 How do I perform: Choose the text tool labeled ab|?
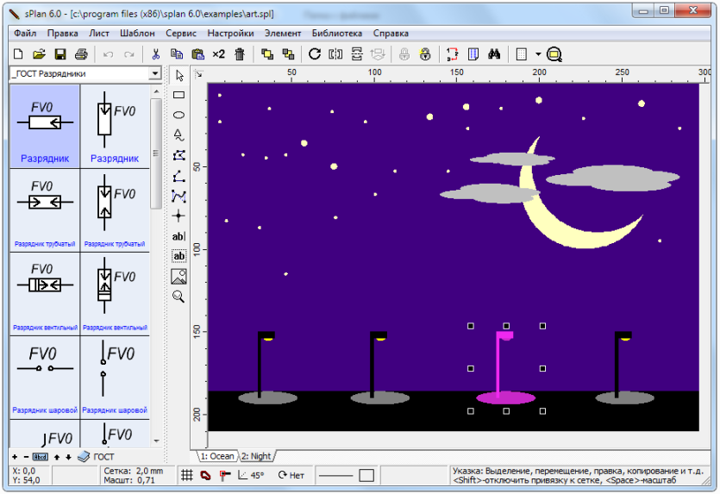coord(178,236)
